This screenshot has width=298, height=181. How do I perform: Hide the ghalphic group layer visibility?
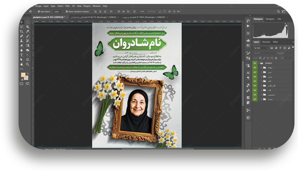pyautogui.click(x=255, y=63)
